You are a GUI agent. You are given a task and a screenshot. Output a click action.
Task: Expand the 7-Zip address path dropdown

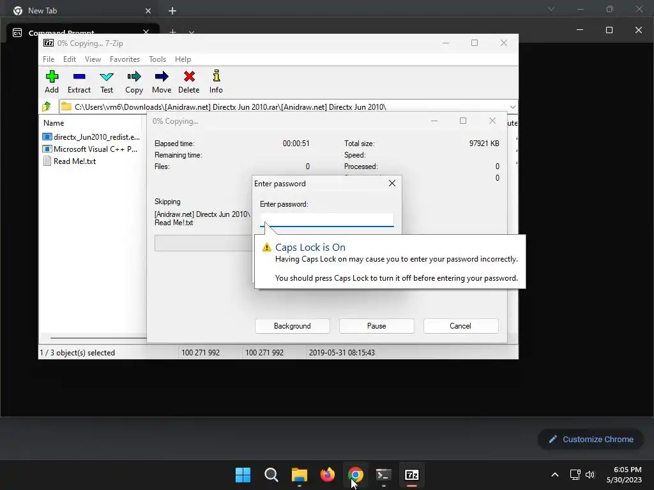(x=513, y=107)
